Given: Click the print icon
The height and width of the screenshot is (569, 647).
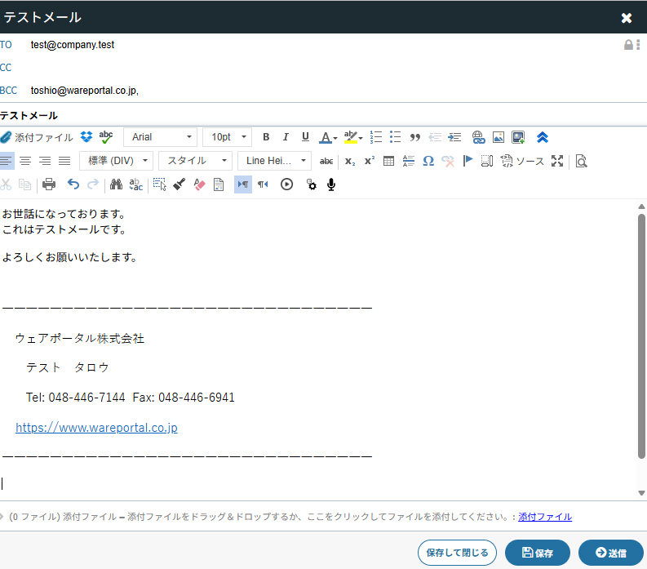Looking at the screenshot, I should tap(49, 184).
